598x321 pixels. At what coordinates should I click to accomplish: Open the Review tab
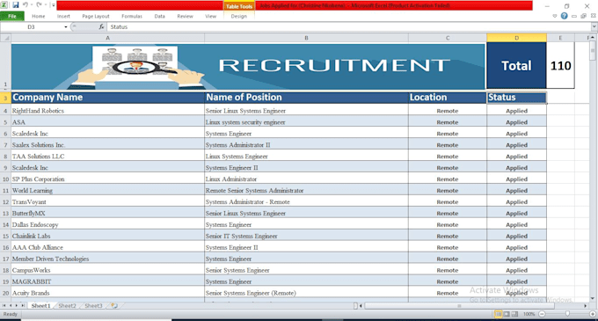click(185, 17)
